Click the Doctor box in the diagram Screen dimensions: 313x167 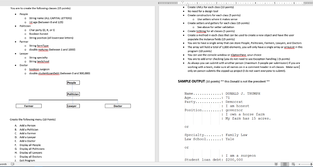(118, 106)
